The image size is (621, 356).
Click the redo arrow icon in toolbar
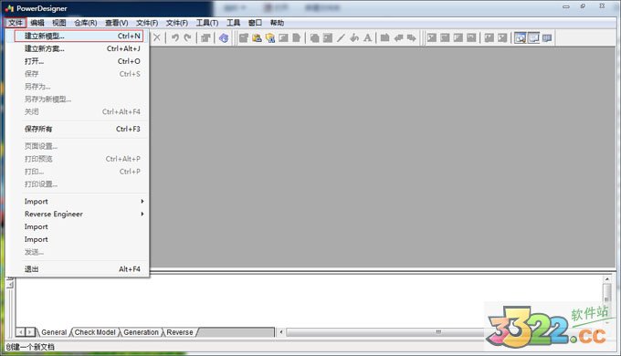pyautogui.click(x=187, y=37)
